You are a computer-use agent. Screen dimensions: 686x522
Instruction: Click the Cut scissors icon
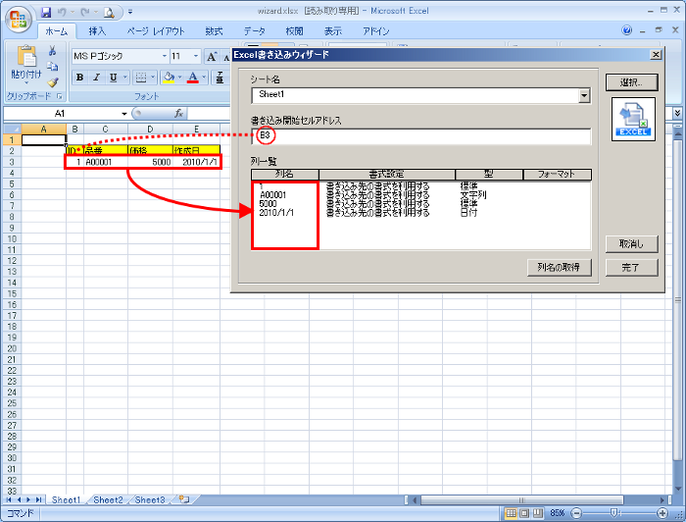(x=51, y=50)
